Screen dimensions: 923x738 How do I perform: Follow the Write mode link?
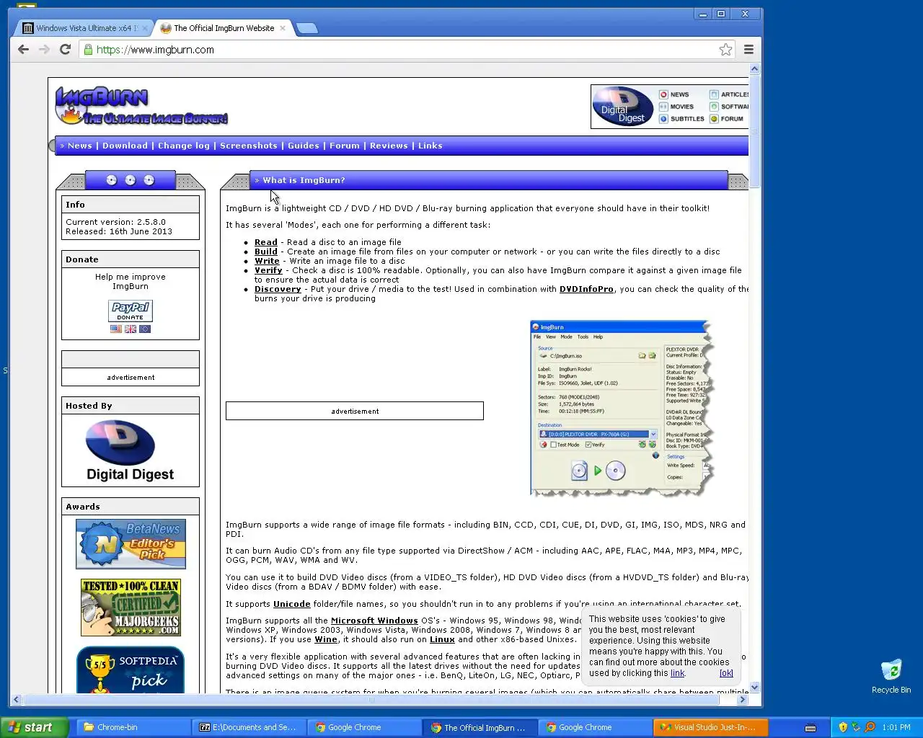point(267,261)
